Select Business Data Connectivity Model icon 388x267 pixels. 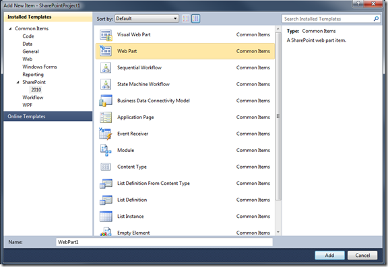pyautogui.click(x=106, y=101)
